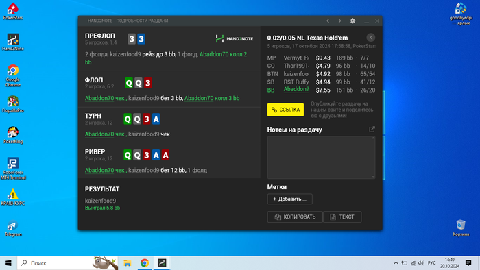Click blue 3 hole card in preflop

[141, 39]
